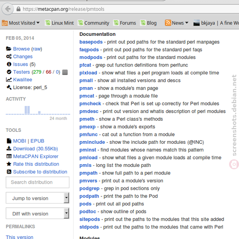Click the News RSS feed icon
The image size is (239, 239).
[168, 23]
